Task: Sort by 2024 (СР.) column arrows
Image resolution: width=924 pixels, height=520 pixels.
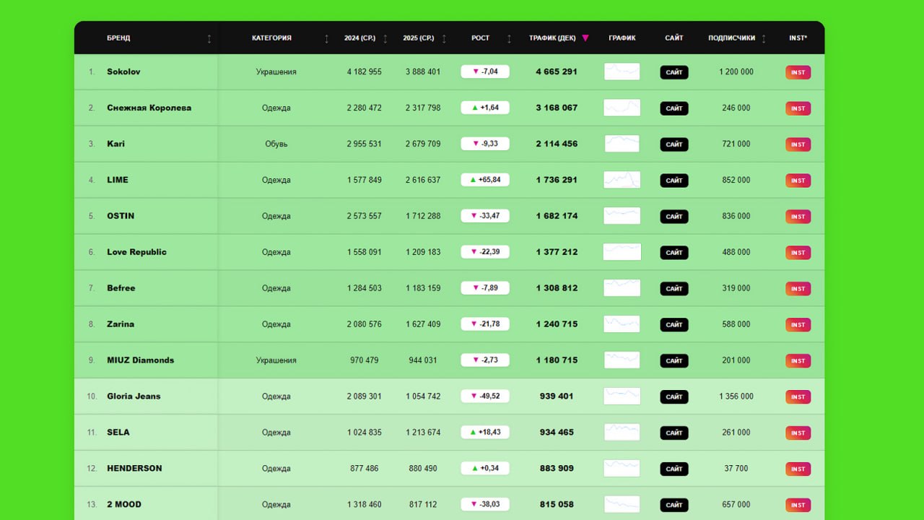Action: click(385, 38)
